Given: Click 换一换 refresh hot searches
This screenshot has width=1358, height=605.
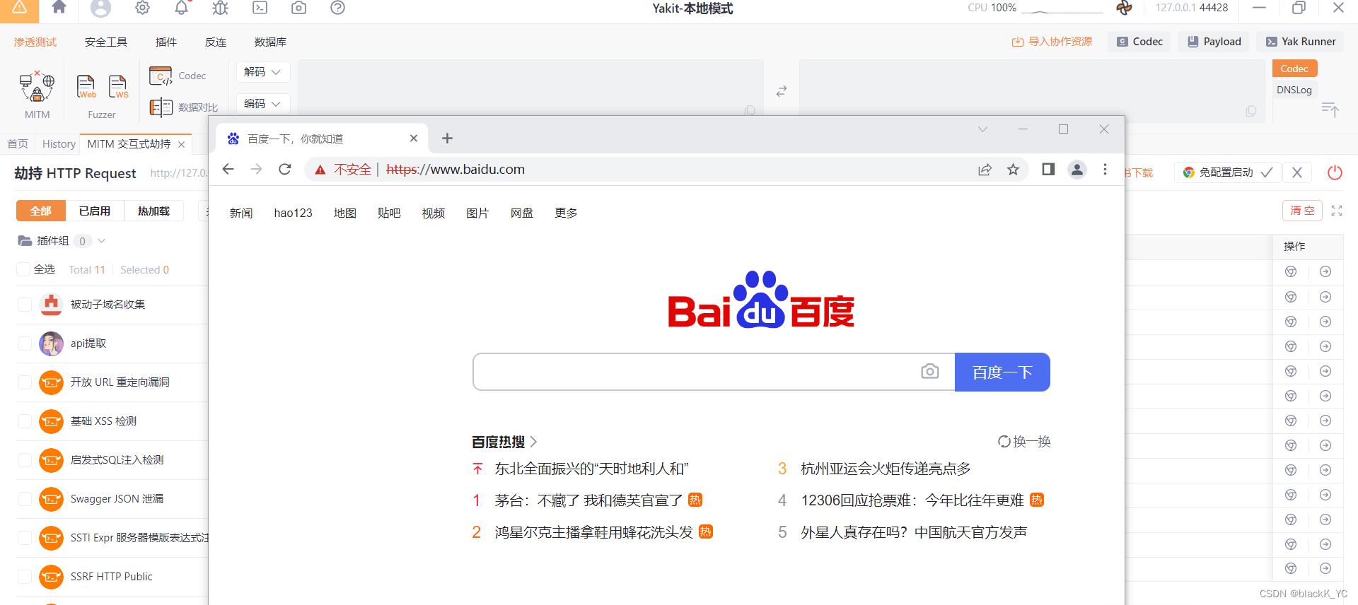Looking at the screenshot, I should [x=1024, y=442].
